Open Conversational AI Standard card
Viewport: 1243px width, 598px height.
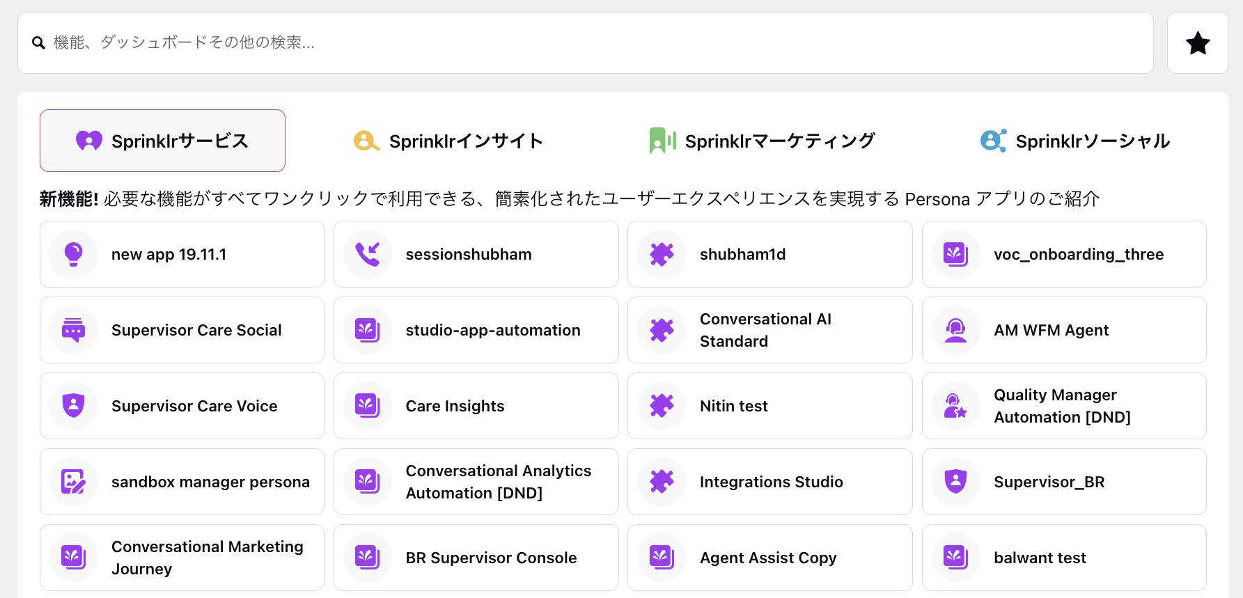click(x=770, y=330)
